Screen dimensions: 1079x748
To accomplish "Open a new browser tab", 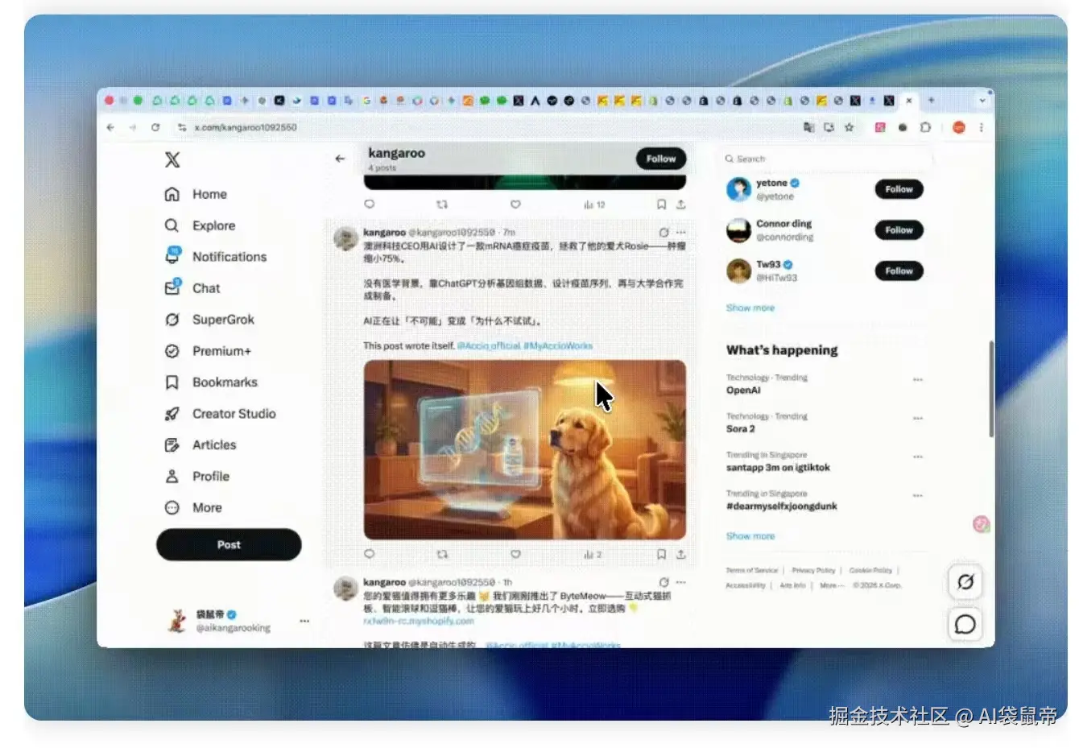I will [x=931, y=101].
